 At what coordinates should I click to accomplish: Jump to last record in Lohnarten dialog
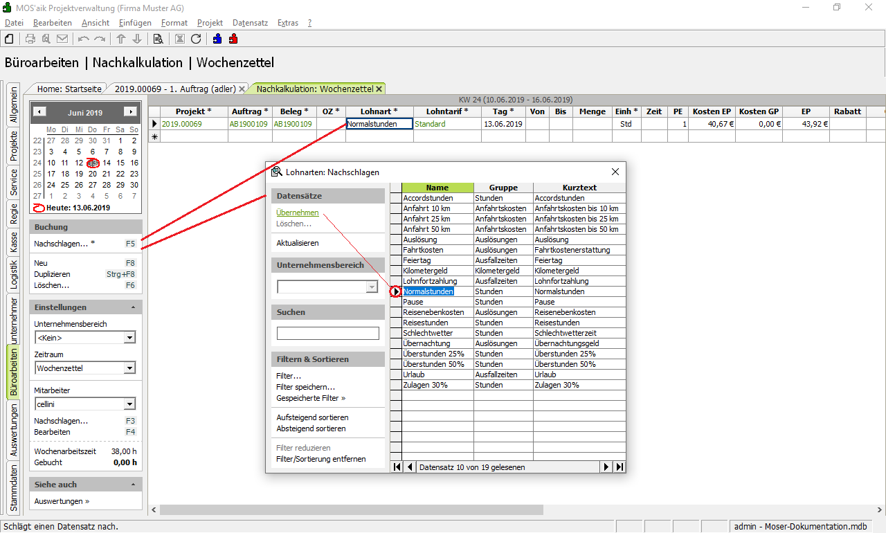pyautogui.click(x=620, y=467)
